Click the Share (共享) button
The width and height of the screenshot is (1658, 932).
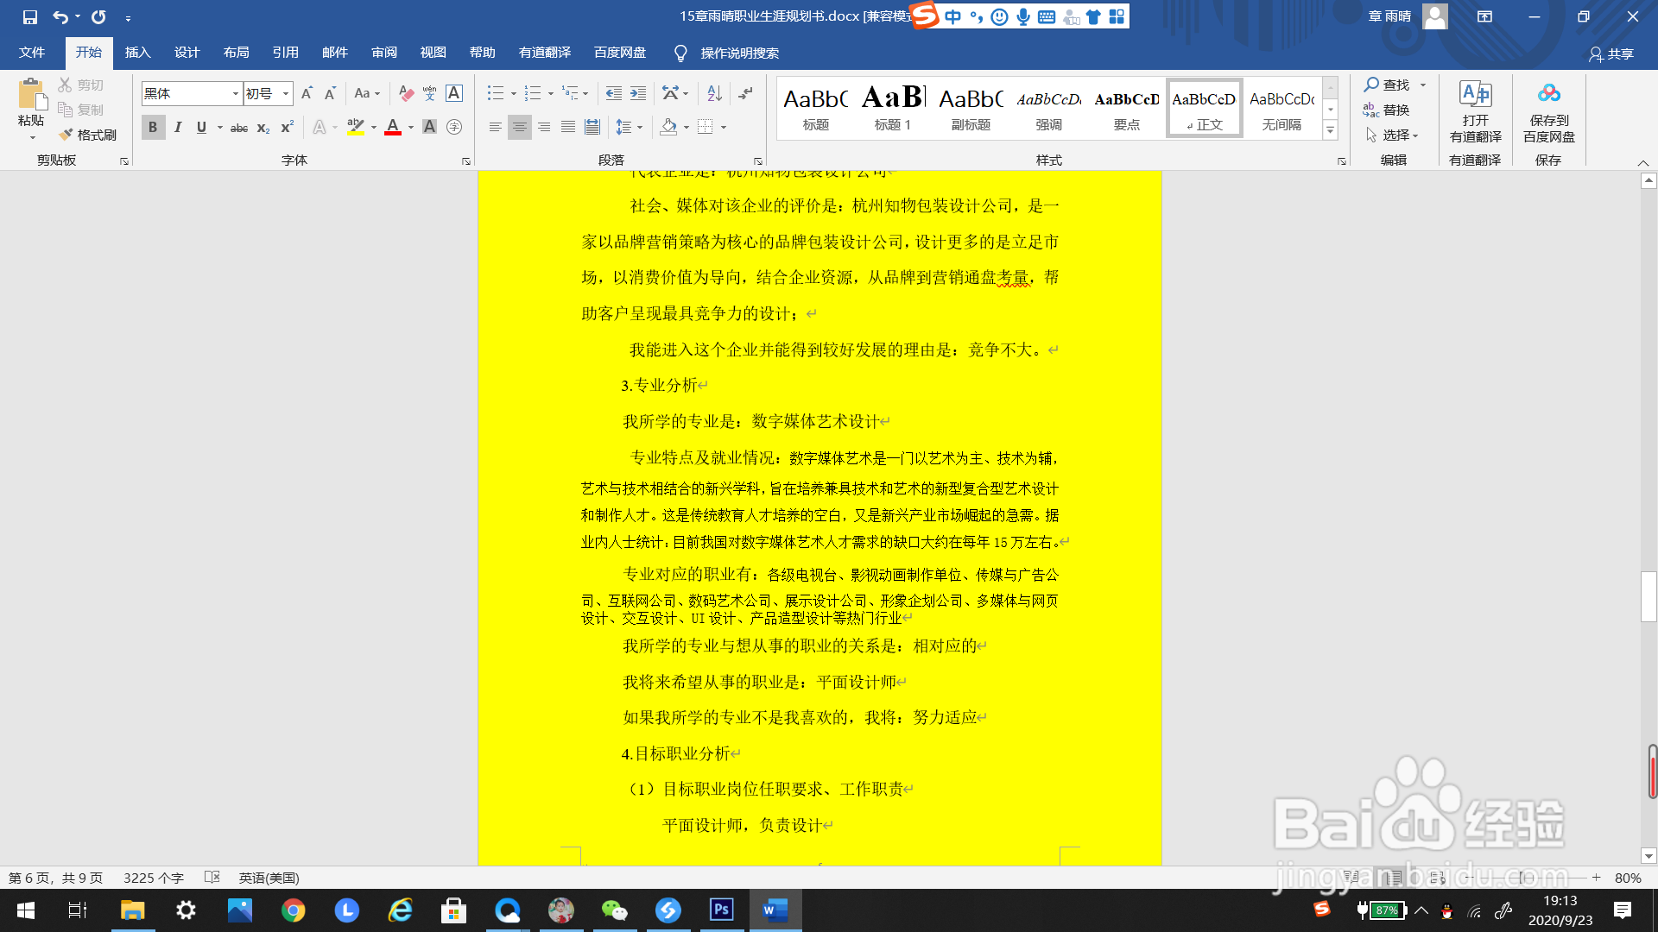click(1611, 54)
